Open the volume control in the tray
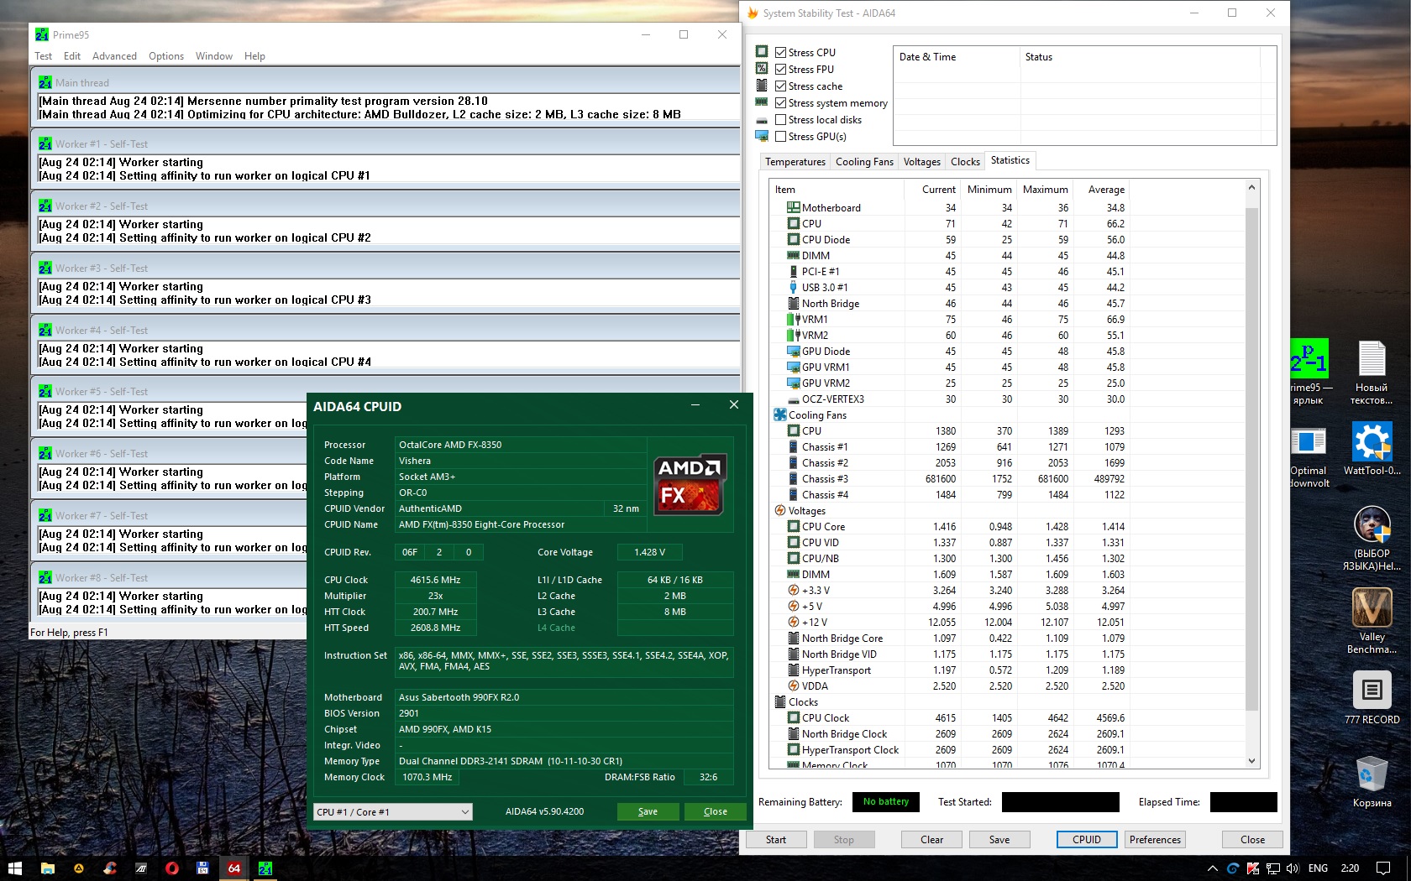The height and width of the screenshot is (881, 1411). [x=1293, y=868]
